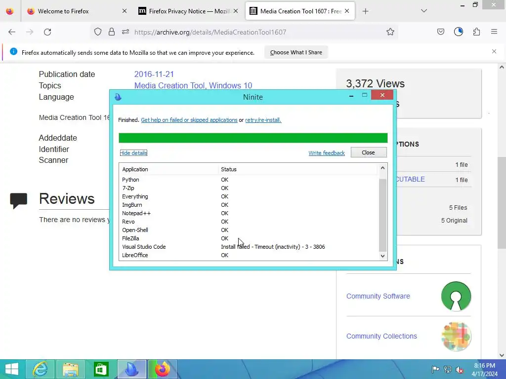Open the Windows 10 topic link
This screenshot has height=379, width=506.
tap(230, 86)
